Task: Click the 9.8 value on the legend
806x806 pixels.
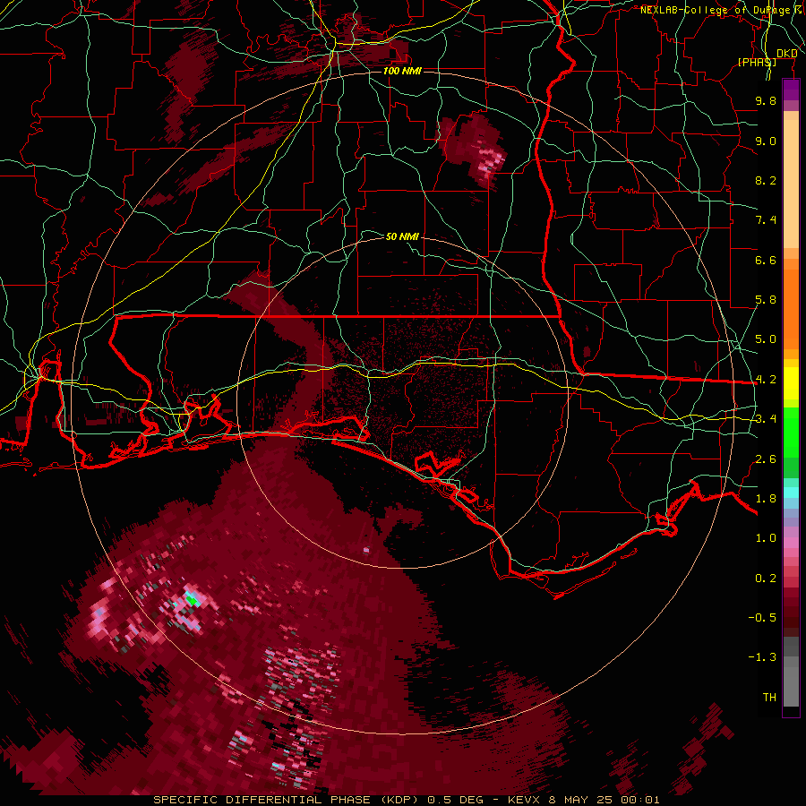Action: click(x=766, y=101)
